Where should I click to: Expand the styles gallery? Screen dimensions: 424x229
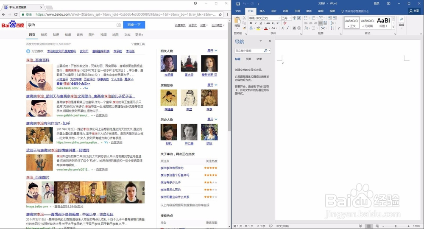(x=393, y=27)
